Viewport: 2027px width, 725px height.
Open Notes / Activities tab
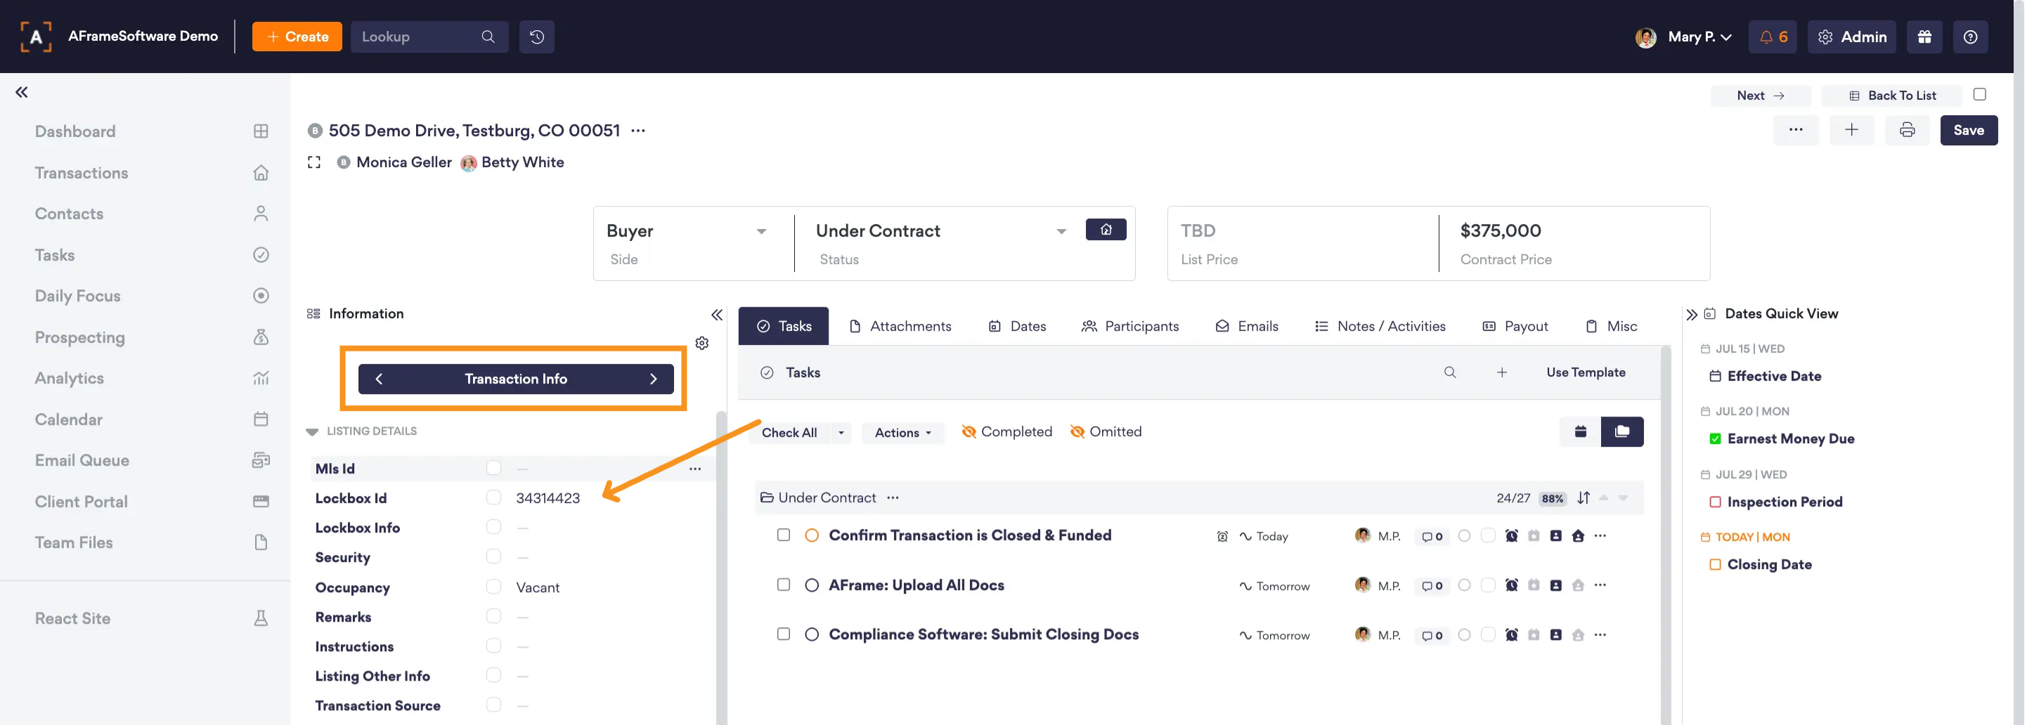coord(1380,327)
